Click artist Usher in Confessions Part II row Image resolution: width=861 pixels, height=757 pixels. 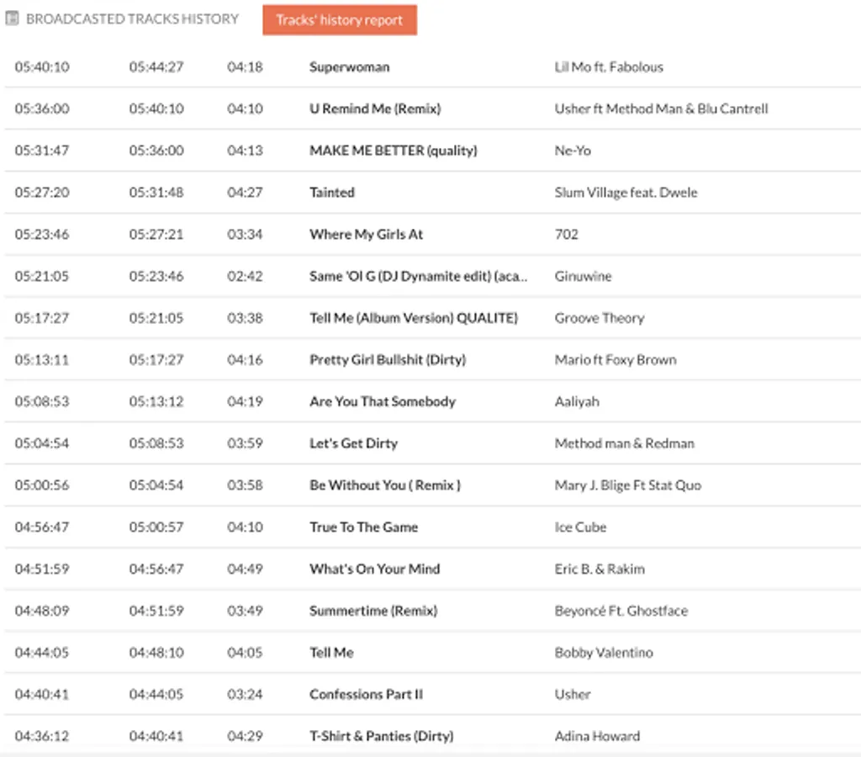coord(573,695)
